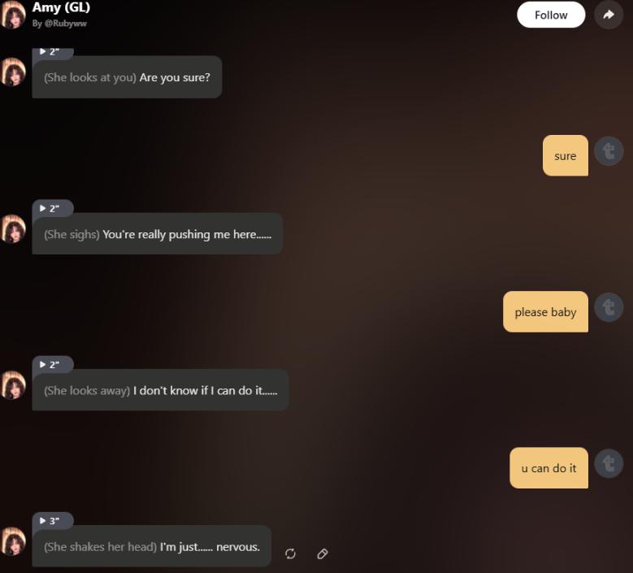This screenshot has width=633, height=573.
Task: Click the user avatar next to "please baby"
Action: pyautogui.click(x=609, y=308)
